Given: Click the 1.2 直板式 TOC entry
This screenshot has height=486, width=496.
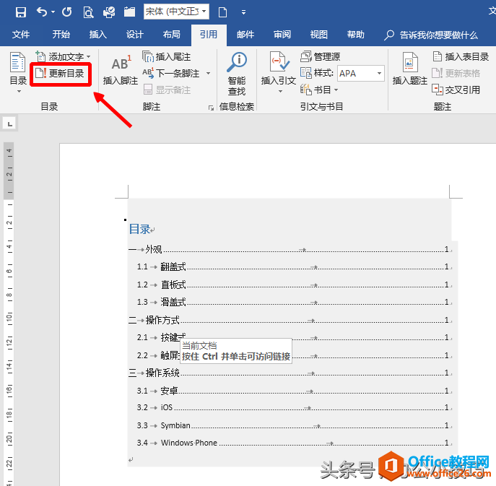Looking at the screenshot, I should 294,285.
